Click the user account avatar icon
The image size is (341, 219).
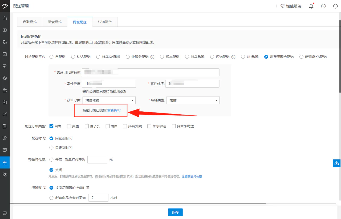(x=335, y=6)
